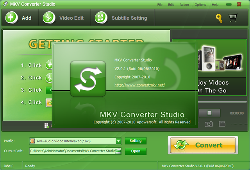Open the Edit menu

click(x=171, y=5)
